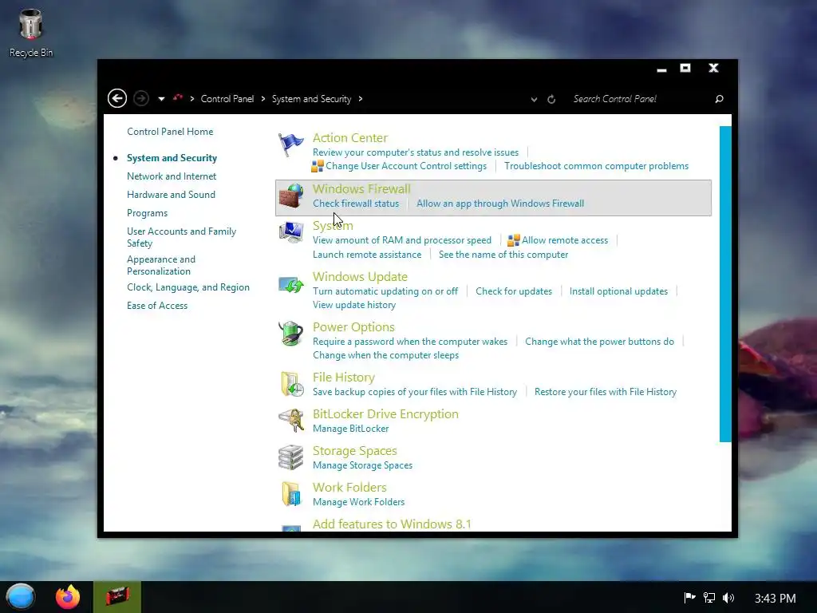Click the Add features to Windows 8.1 heading
Image resolution: width=817 pixels, height=613 pixels.
[x=392, y=524]
